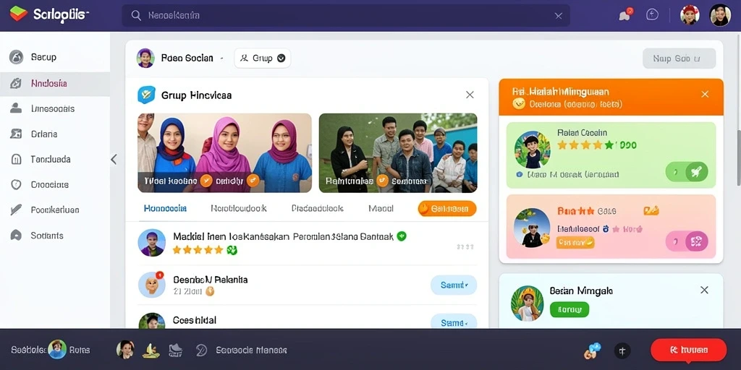Click the boat icon in bottom bar
The height and width of the screenshot is (370, 741).
(x=151, y=350)
